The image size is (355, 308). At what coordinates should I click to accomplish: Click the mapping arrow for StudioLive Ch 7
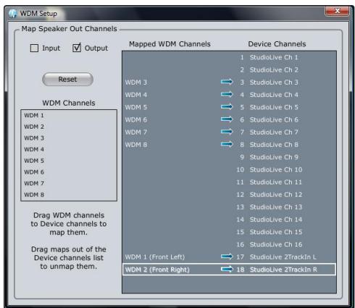coord(227,132)
